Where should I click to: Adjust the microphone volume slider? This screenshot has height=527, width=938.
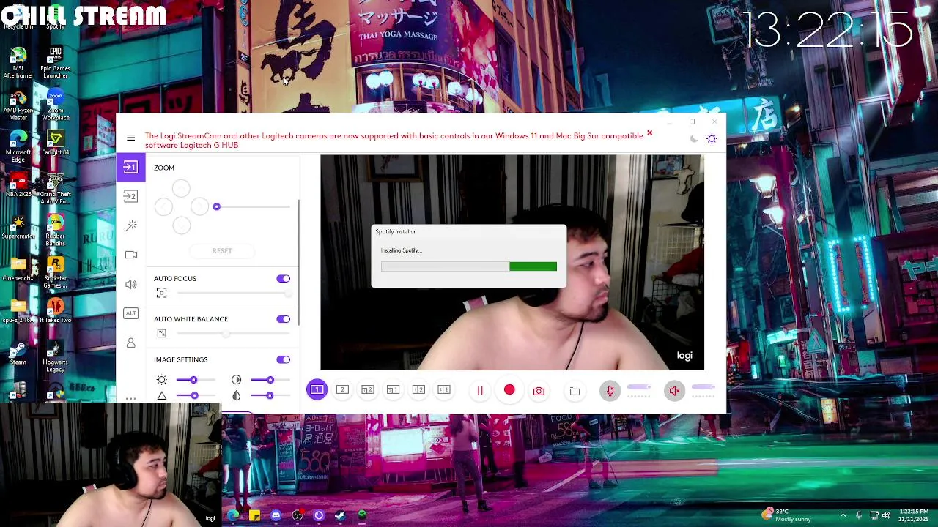point(639,387)
